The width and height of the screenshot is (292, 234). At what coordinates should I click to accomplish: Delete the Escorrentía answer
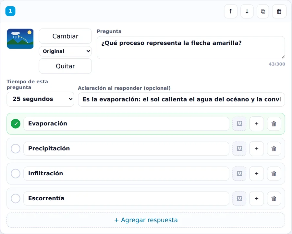274,198
